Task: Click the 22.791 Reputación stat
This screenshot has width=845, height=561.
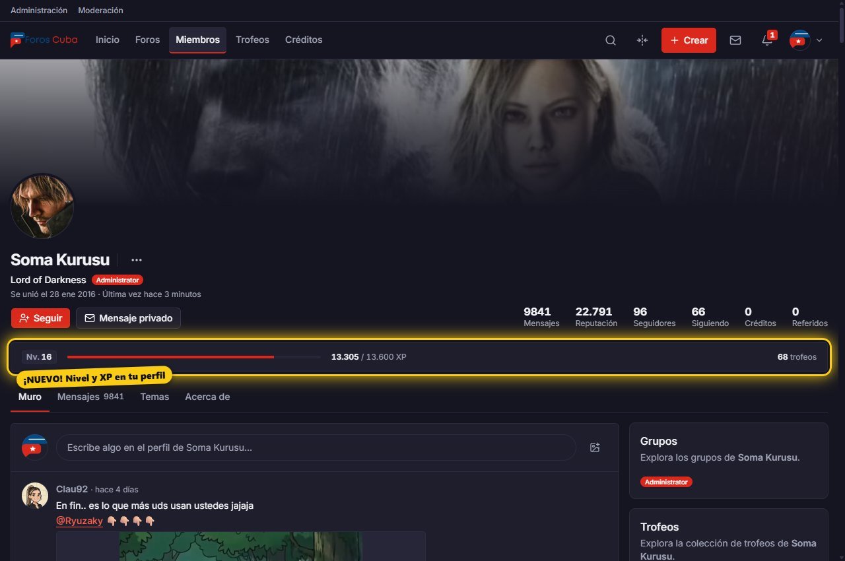Action: point(596,317)
